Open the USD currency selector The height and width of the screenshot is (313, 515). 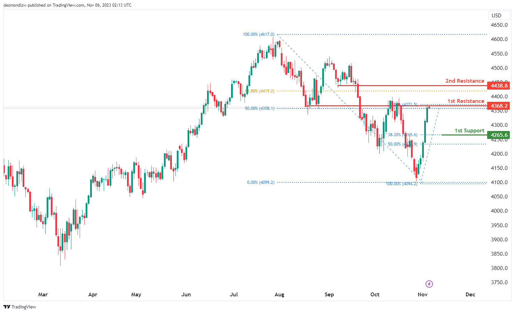click(497, 15)
